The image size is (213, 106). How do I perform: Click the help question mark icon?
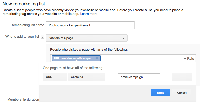[x=43, y=37]
